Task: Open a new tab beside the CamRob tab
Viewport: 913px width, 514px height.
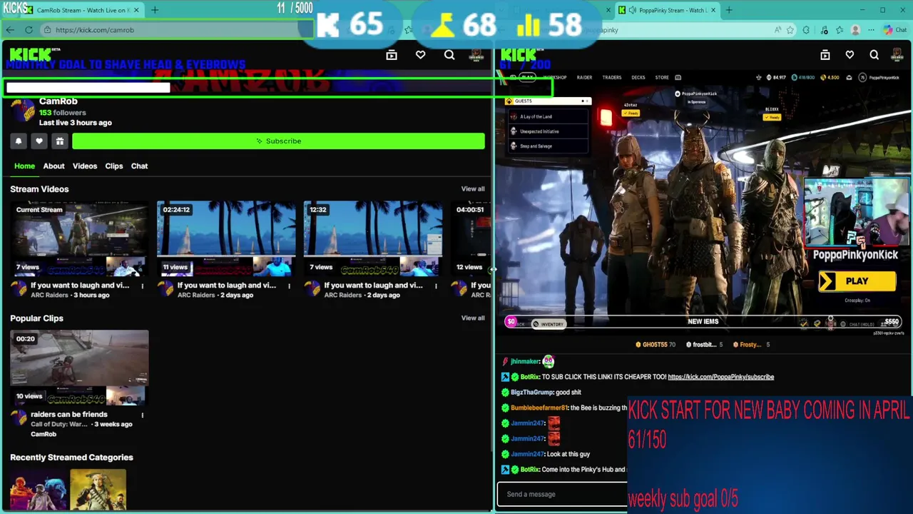Action: point(155,10)
